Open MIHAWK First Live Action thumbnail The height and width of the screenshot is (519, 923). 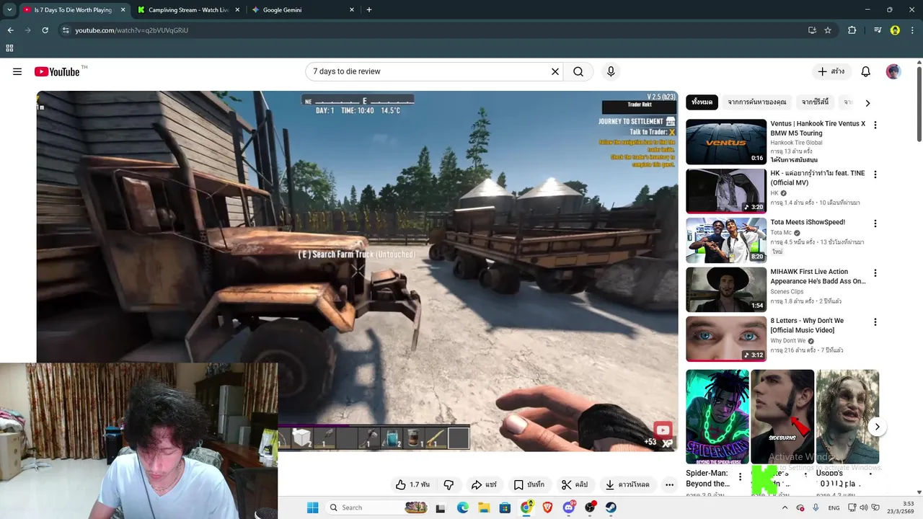pyautogui.click(x=726, y=290)
